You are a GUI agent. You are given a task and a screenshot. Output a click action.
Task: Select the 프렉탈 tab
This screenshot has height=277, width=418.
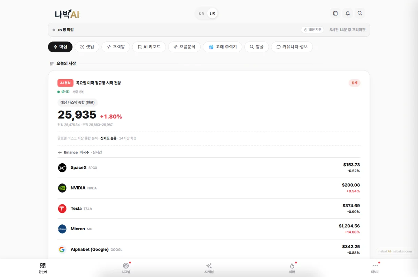(116, 47)
